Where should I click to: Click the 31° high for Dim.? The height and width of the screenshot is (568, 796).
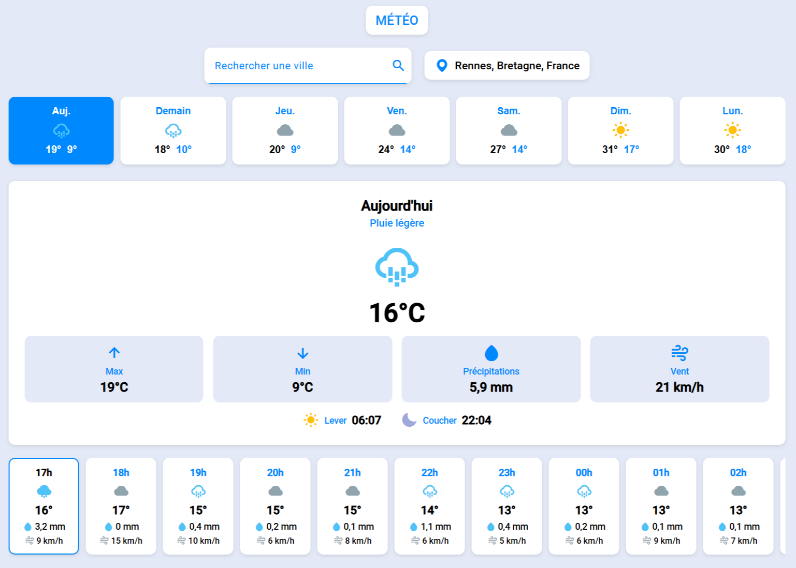pos(610,150)
